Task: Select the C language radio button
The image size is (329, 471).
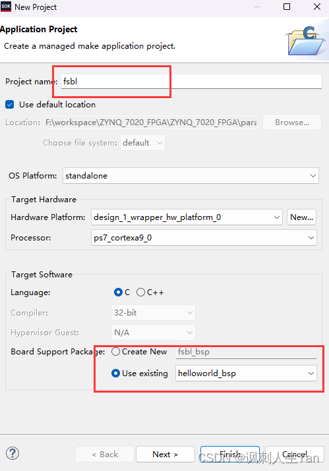Action: pyautogui.click(x=118, y=292)
